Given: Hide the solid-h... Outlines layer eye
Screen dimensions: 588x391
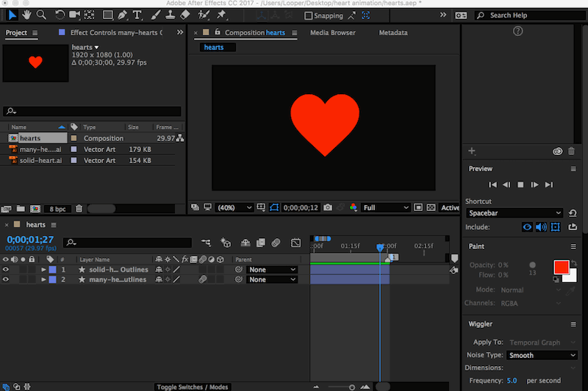Looking at the screenshot, I should click(6, 269).
